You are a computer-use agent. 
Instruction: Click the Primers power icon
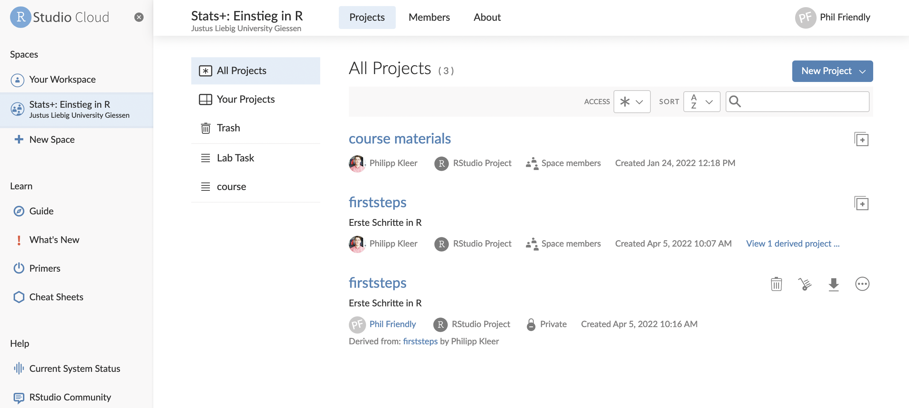tap(19, 268)
